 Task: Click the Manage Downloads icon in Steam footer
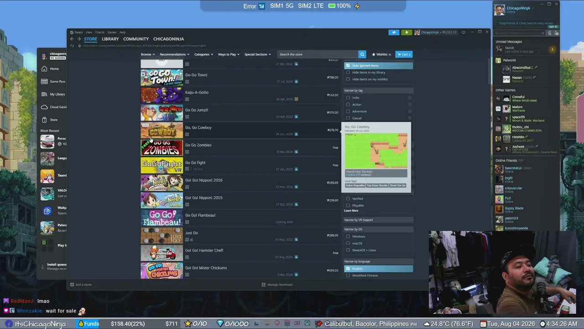click(x=263, y=285)
